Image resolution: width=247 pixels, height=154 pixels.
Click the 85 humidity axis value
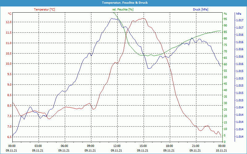tap(225, 32)
